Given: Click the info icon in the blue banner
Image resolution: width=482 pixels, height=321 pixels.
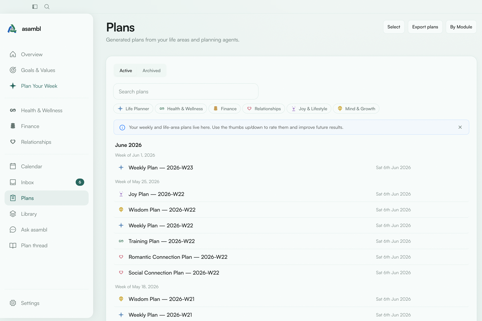Looking at the screenshot, I should [122, 128].
